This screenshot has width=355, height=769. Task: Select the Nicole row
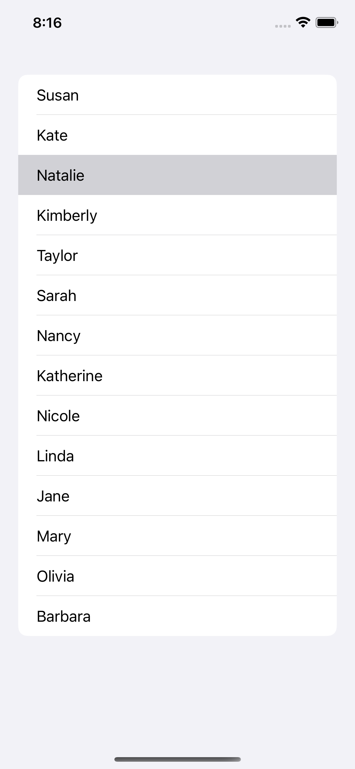(x=177, y=416)
